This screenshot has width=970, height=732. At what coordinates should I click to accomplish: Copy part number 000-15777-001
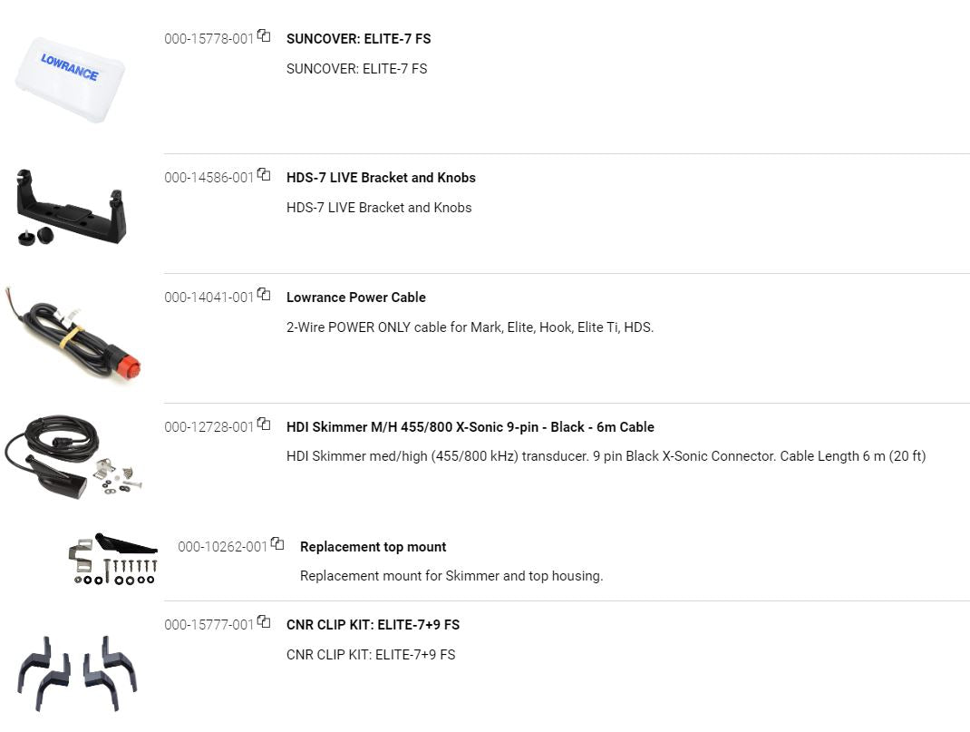point(264,621)
